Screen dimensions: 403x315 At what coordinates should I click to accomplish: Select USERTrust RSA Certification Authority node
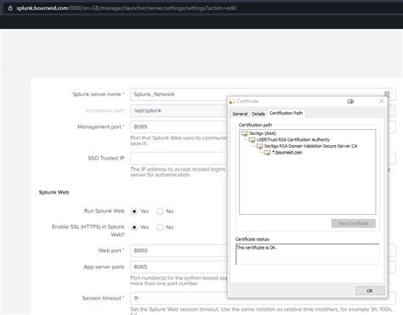point(293,140)
